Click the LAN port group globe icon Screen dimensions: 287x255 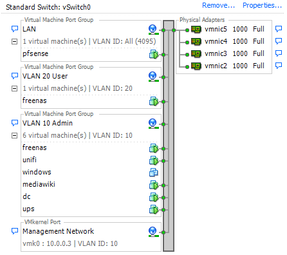(153, 30)
